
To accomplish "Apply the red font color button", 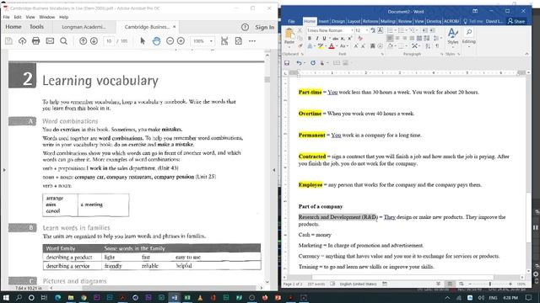I will [x=332, y=45].
